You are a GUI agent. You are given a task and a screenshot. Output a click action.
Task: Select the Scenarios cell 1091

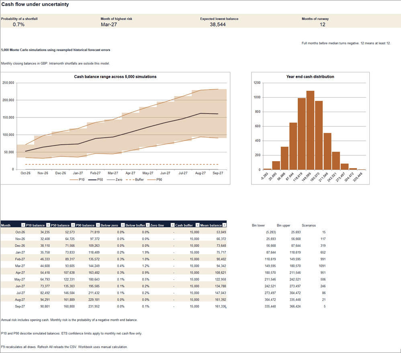point(322,266)
